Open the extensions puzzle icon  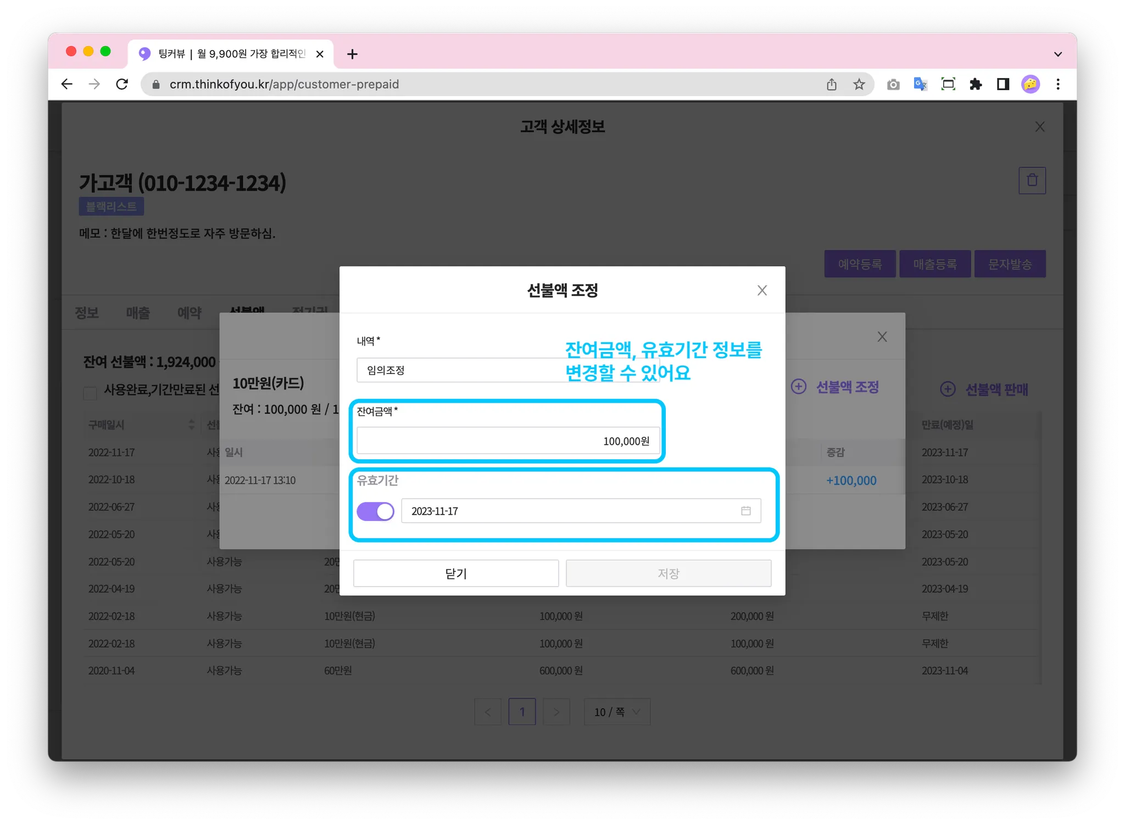coord(976,84)
